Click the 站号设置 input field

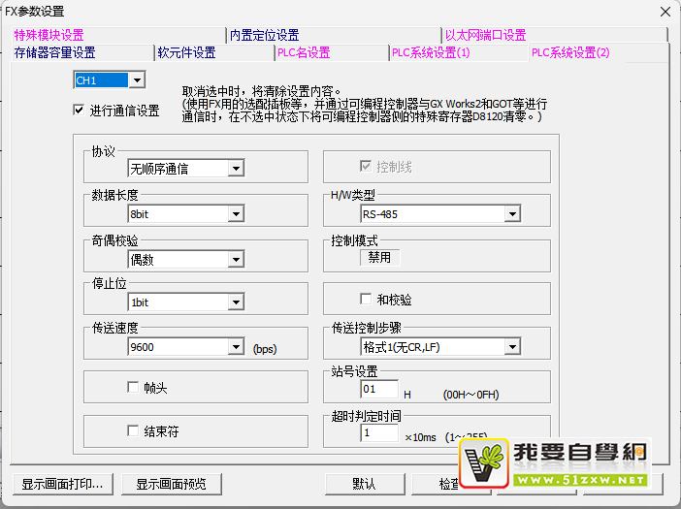379,390
